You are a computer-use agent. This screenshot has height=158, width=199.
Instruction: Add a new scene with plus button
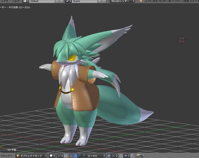coord(99,1)
